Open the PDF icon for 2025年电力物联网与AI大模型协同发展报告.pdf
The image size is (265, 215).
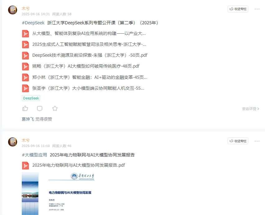coord(26,165)
